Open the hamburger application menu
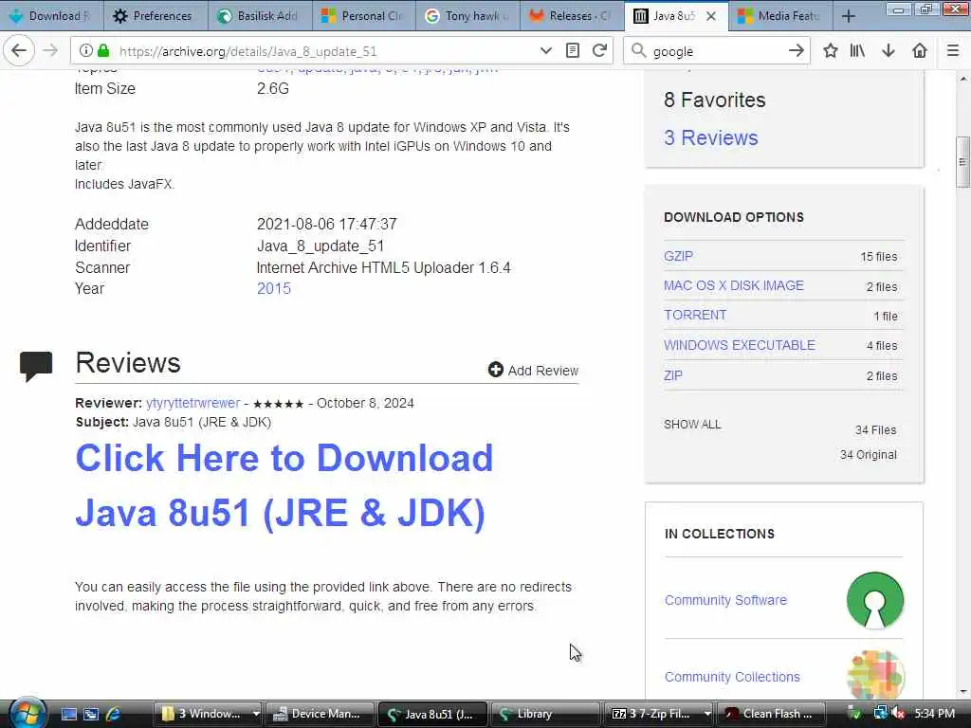971x728 pixels. tap(953, 51)
